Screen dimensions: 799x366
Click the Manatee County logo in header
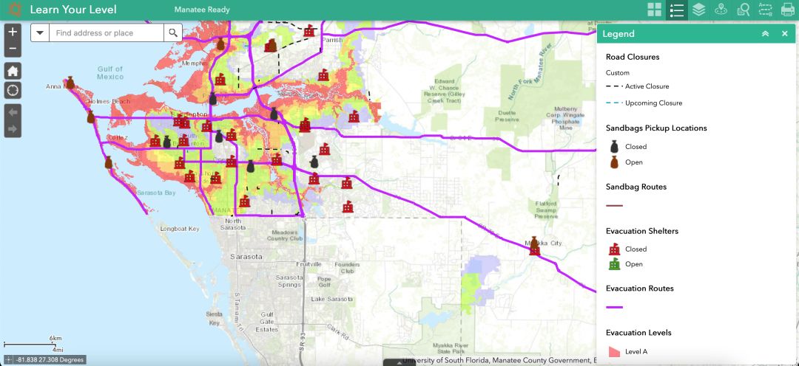point(14,9)
